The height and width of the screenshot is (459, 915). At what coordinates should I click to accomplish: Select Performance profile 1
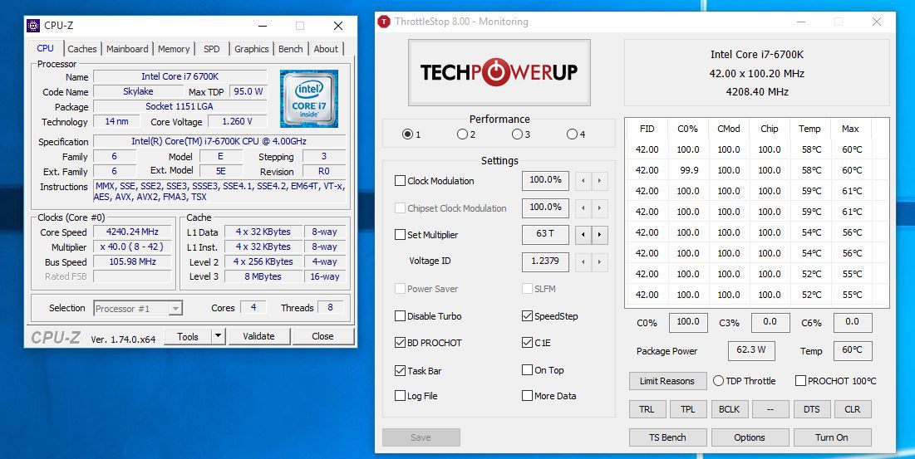pyautogui.click(x=408, y=134)
